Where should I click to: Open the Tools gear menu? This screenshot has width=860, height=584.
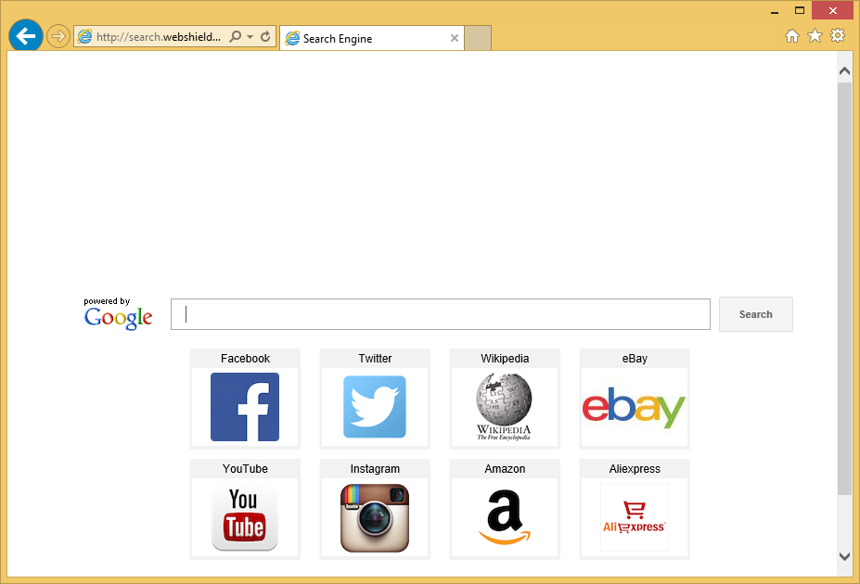(838, 36)
